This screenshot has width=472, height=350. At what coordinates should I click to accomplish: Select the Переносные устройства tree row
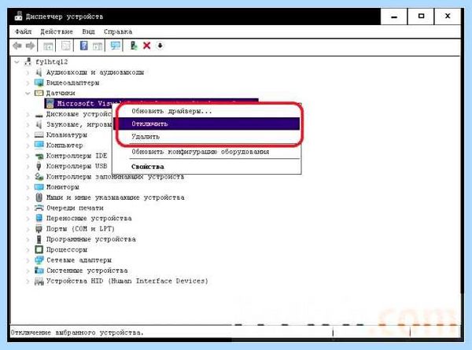coord(83,218)
